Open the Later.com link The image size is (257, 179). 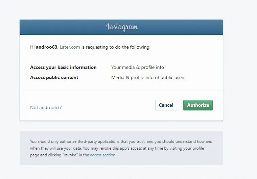[70, 47]
